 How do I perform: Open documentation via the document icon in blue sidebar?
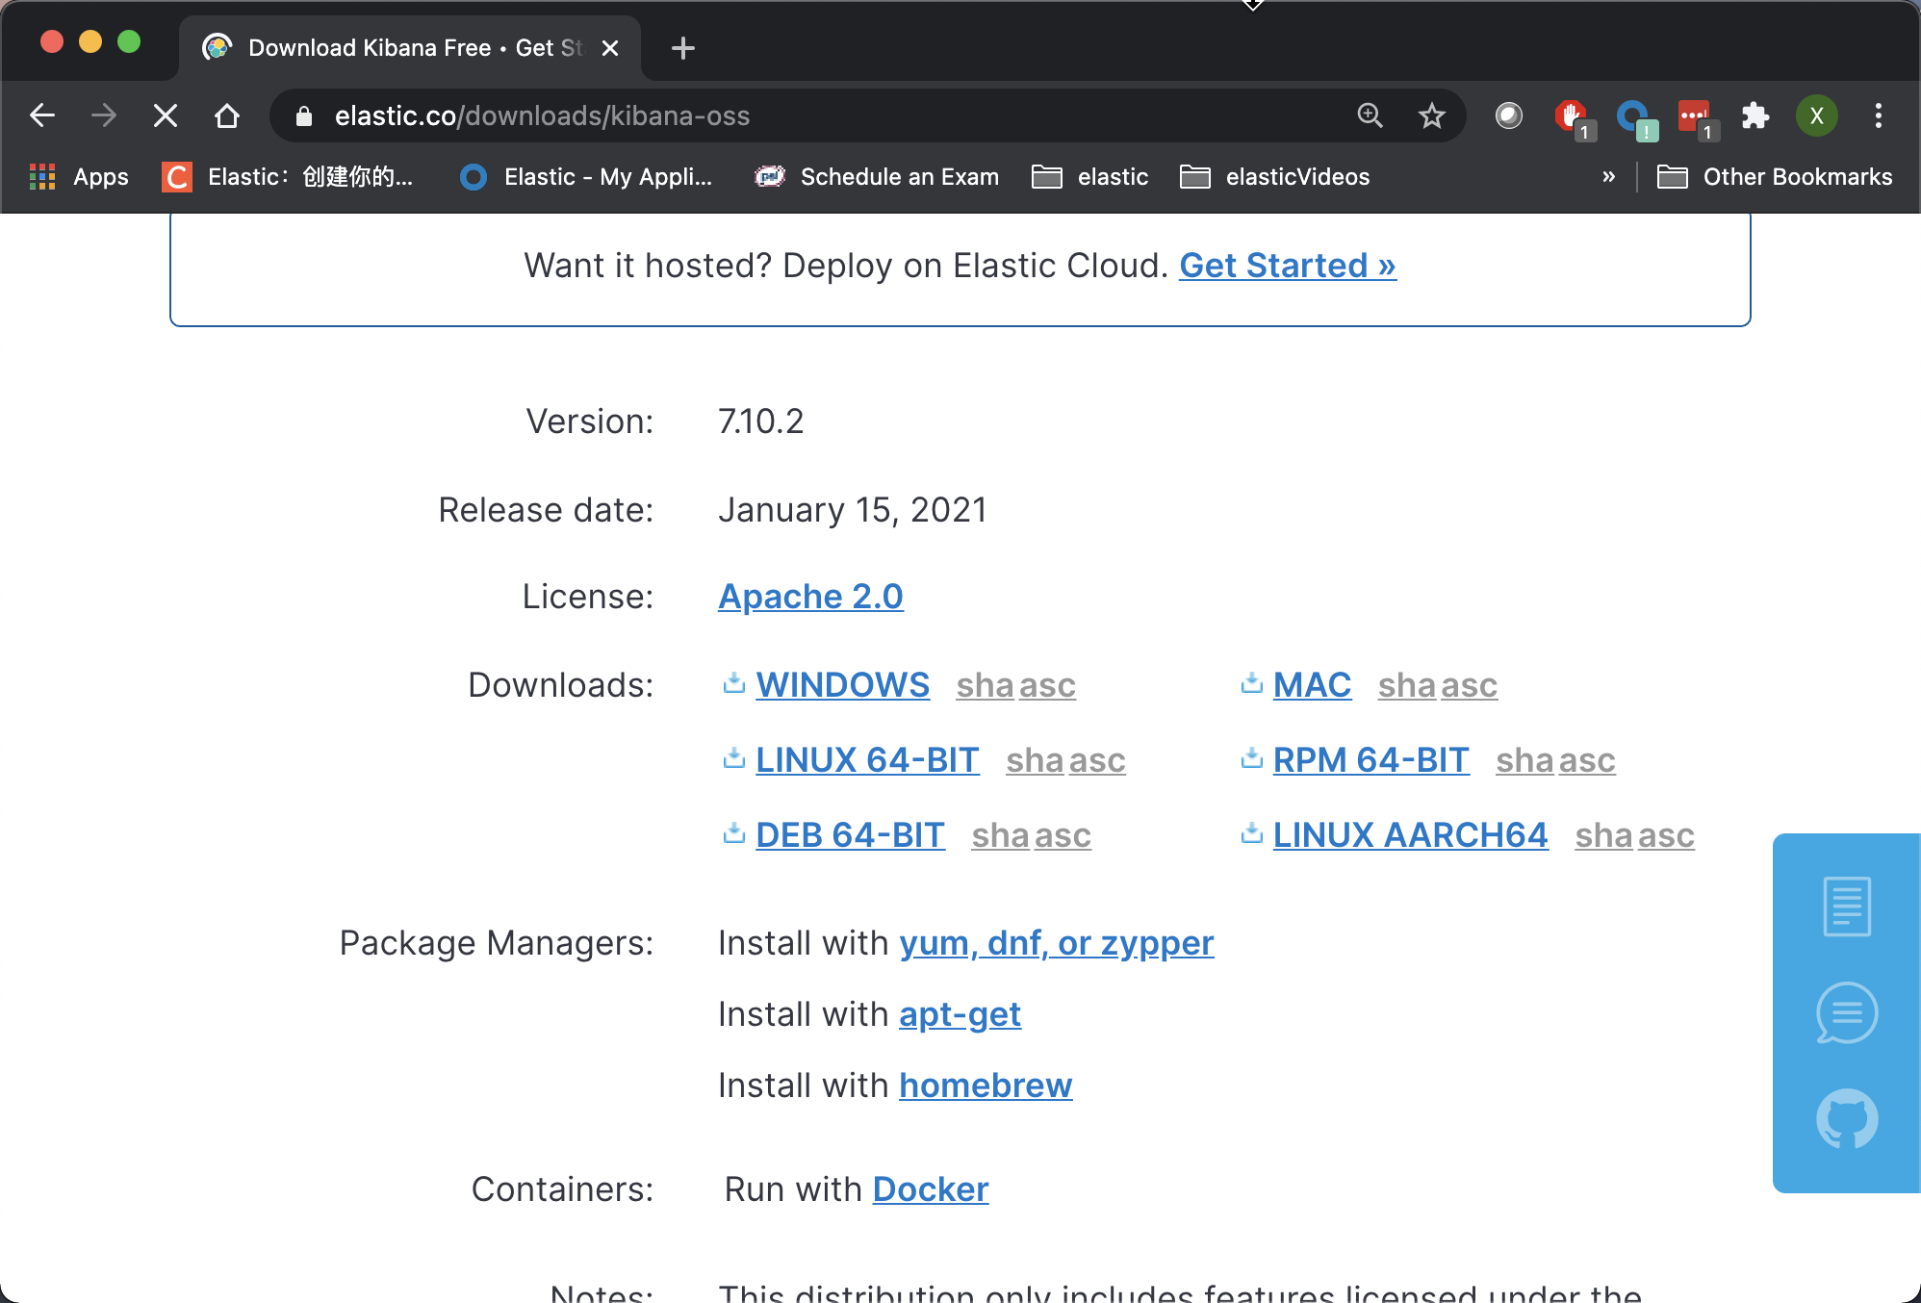tap(1846, 905)
